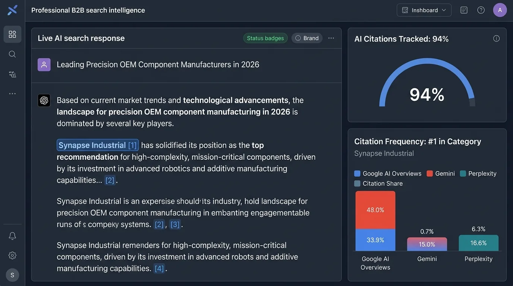Open citation [2] after 'capabilities...'
The width and height of the screenshot is (513, 286).
click(x=110, y=180)
